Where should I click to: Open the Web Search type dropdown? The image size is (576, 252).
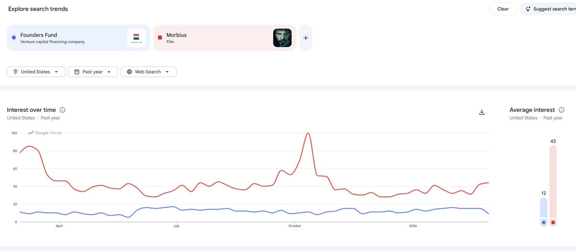tap(148, 72)
